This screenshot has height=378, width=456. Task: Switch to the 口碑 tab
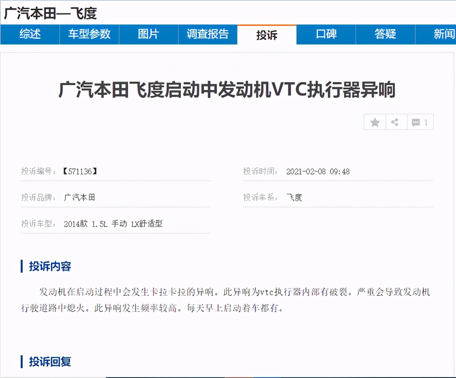pos(326,34)
